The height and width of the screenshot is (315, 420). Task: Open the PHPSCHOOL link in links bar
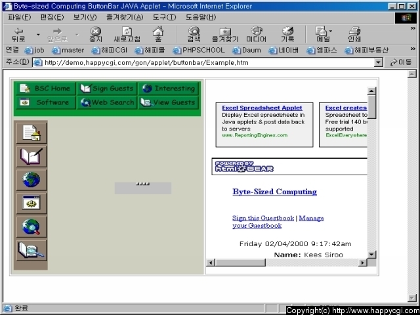(x=199, y=51)
